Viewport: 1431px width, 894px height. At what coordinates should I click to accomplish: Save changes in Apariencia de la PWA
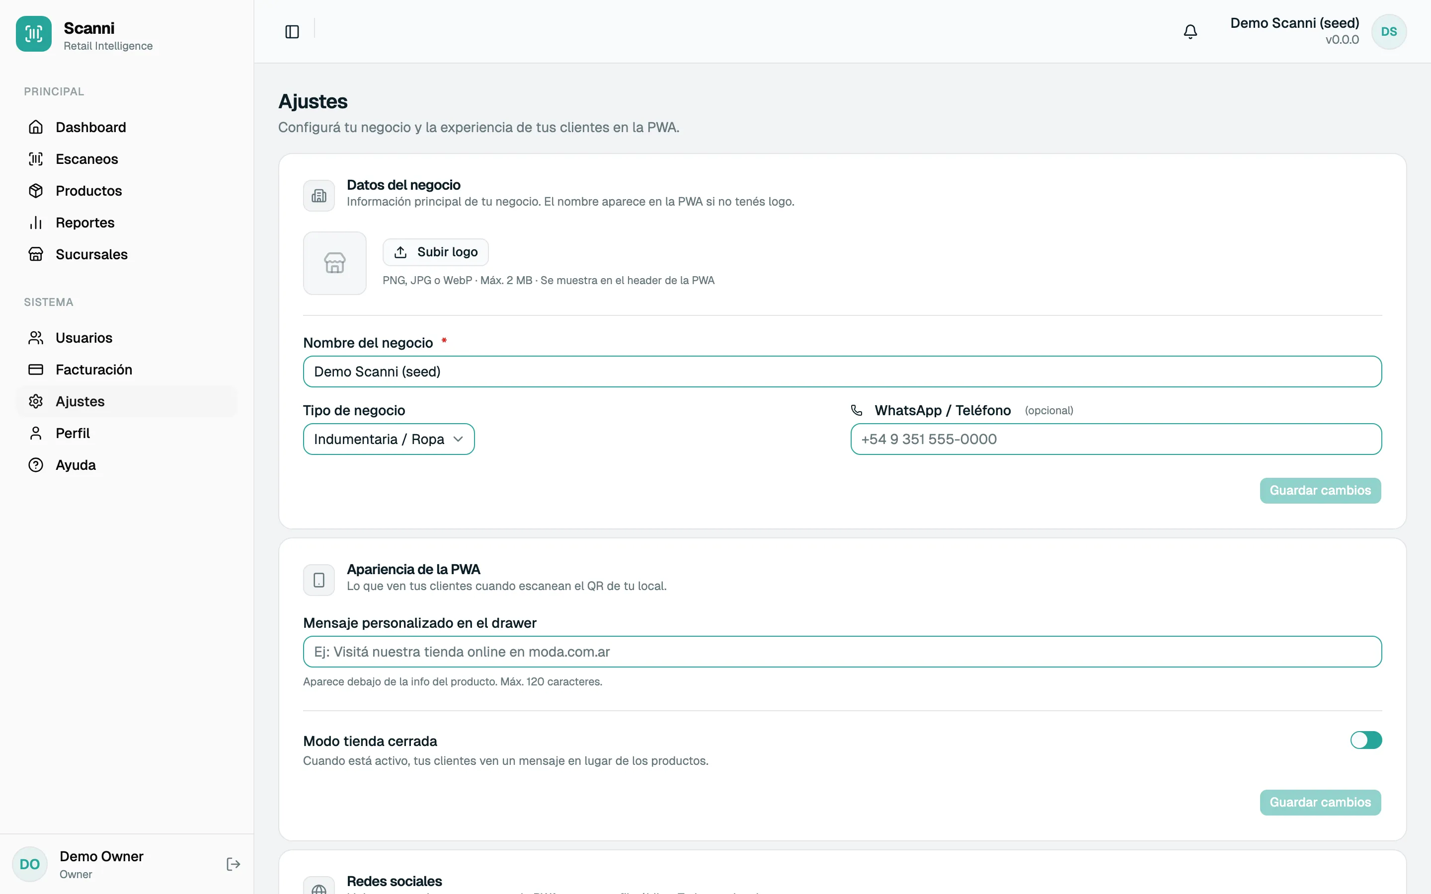pyautogui.click(x=1320, y=802)
